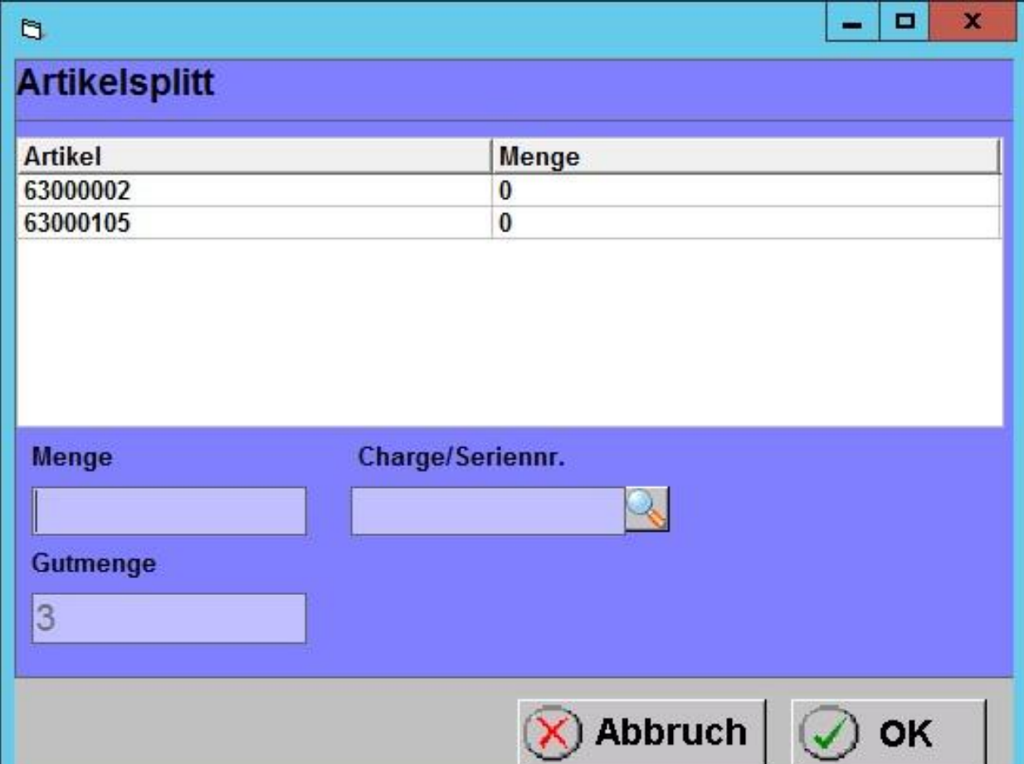The width and height of the screenshot is (1024, 764).
Task: Click the empty area below the article rows
Action: click(508, 332)
